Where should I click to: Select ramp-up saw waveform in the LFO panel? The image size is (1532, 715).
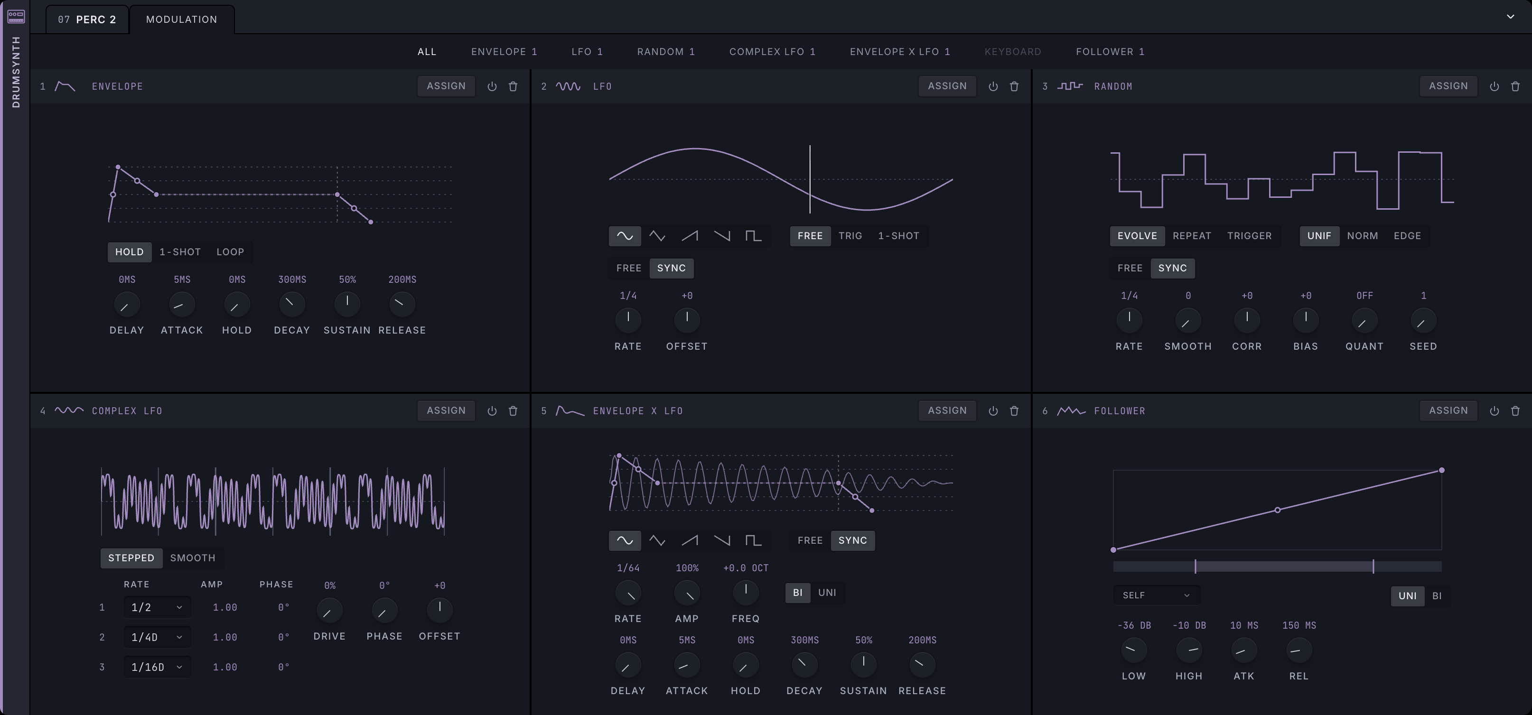tap(689, 236)
